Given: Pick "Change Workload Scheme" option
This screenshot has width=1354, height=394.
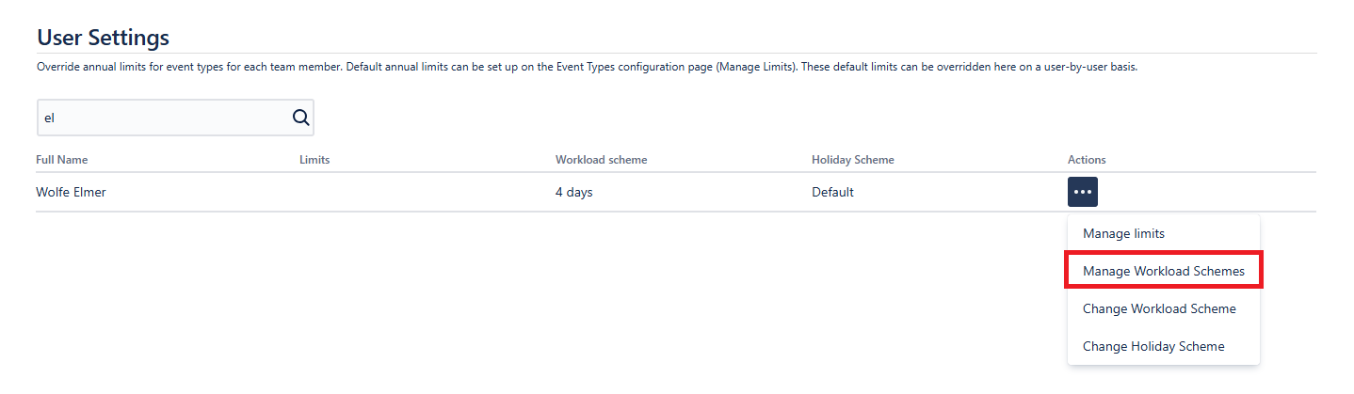Looking at the screenshot, I should [x=1159, y=308].
